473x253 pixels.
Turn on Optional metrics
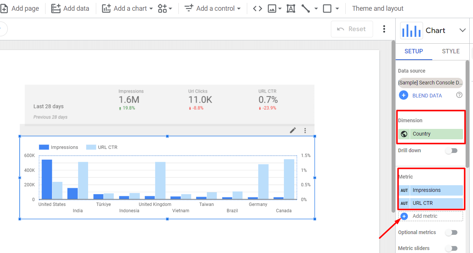(451, 232)
